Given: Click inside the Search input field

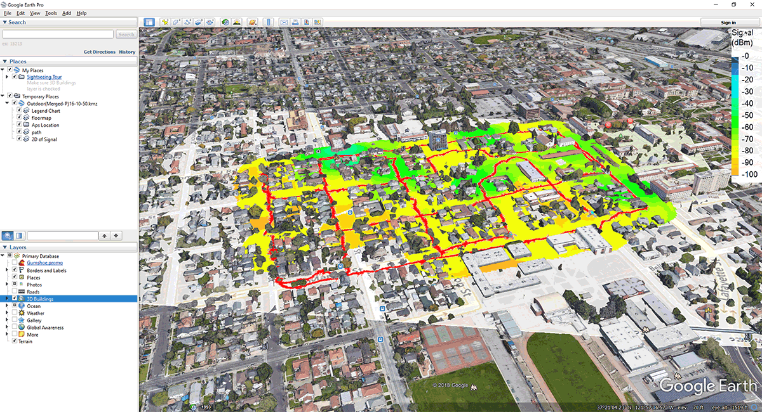Looking at the screenshot, I should click(58, 34).
